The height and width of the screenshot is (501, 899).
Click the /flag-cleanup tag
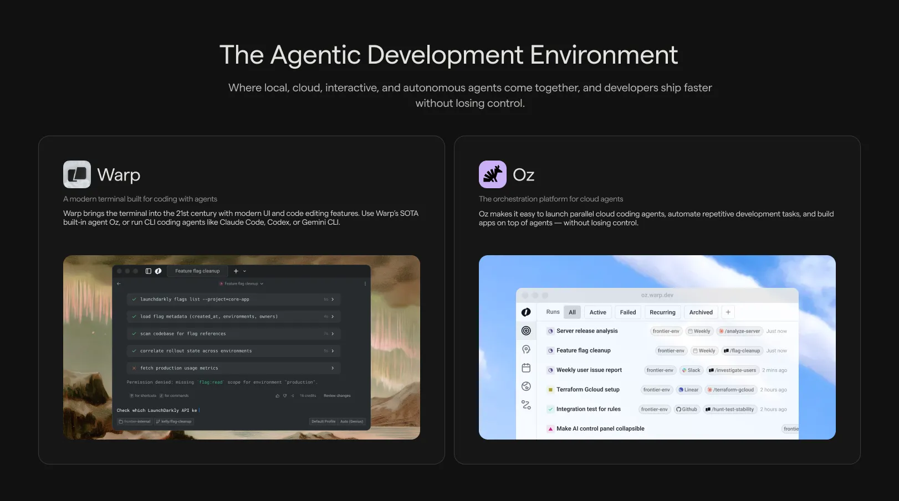click(x=742, y=350)
